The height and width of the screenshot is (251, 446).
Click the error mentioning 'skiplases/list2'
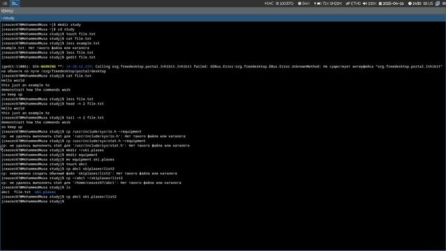point(89,174)
